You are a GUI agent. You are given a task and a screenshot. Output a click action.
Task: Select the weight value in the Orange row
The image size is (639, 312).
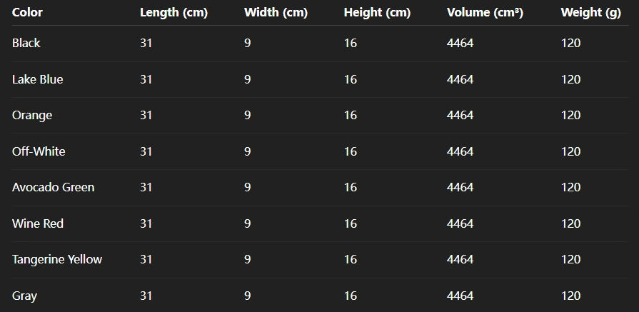point(570,115)
